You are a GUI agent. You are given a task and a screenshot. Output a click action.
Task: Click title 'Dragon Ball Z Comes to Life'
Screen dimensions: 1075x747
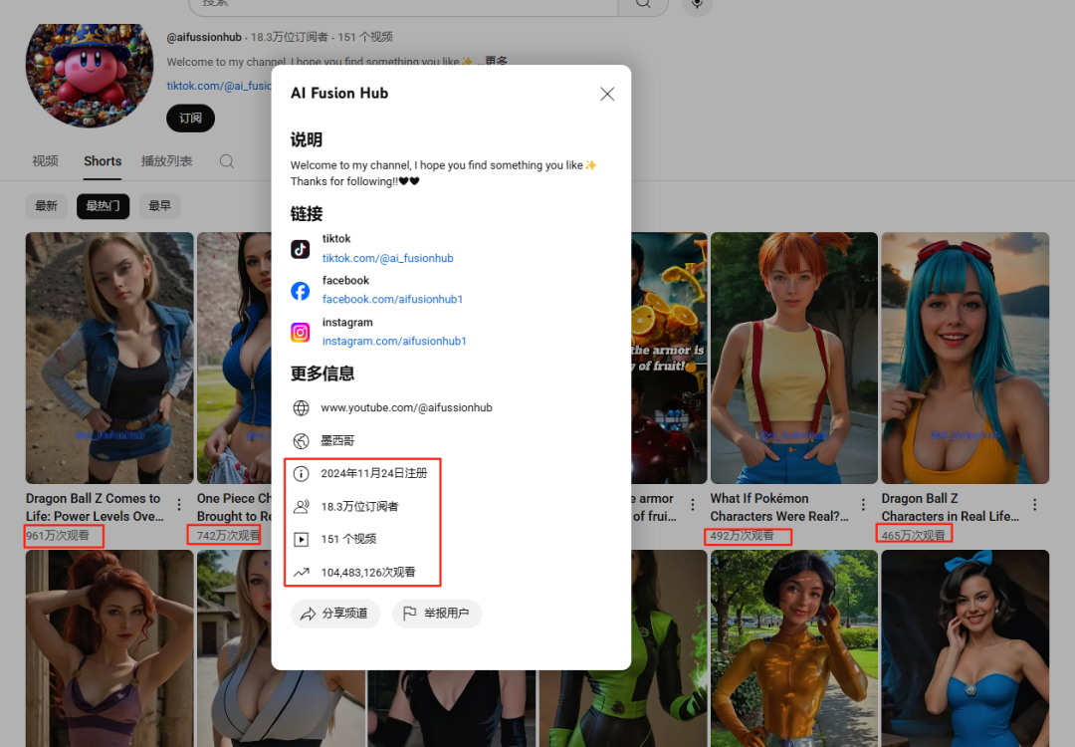(x=95, y=508)
